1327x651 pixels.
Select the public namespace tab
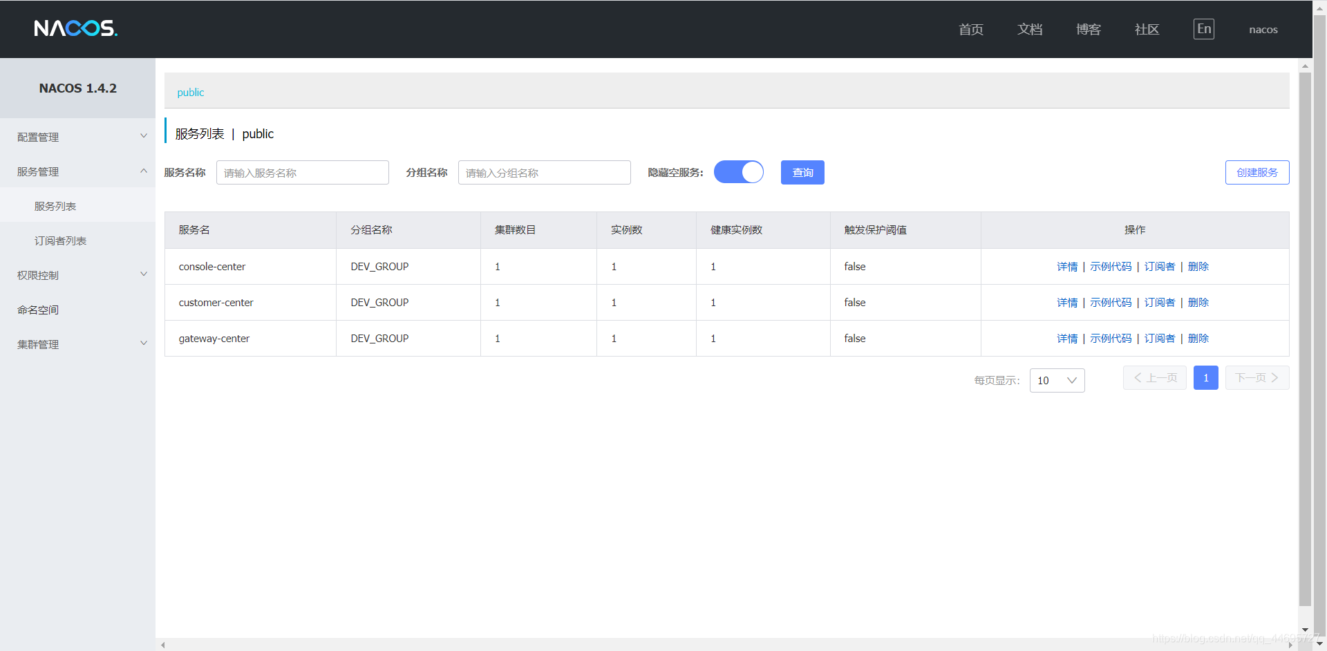[x=191, y=93]
